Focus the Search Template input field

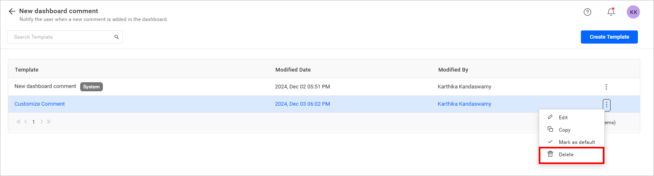point(62,37)
